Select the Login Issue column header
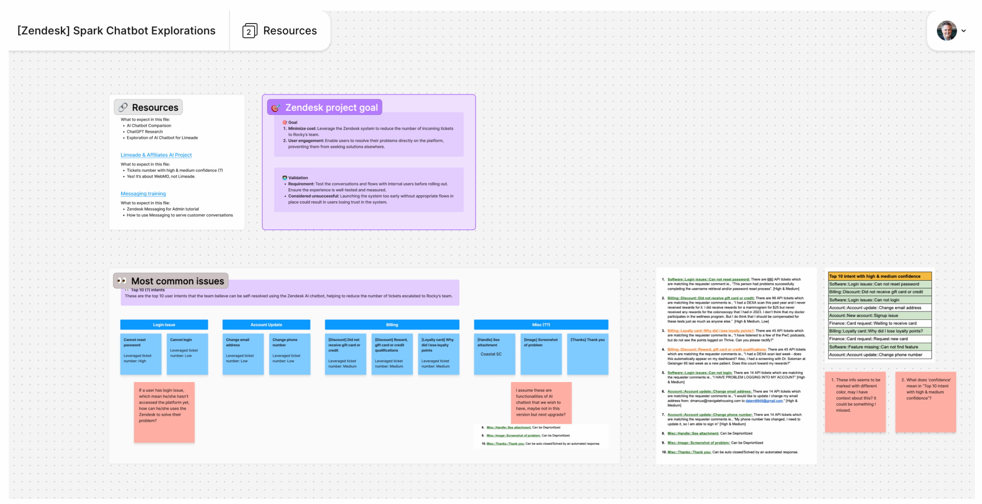Image resolution: width=982 pixels, height=504 pixels. [164, 325]
